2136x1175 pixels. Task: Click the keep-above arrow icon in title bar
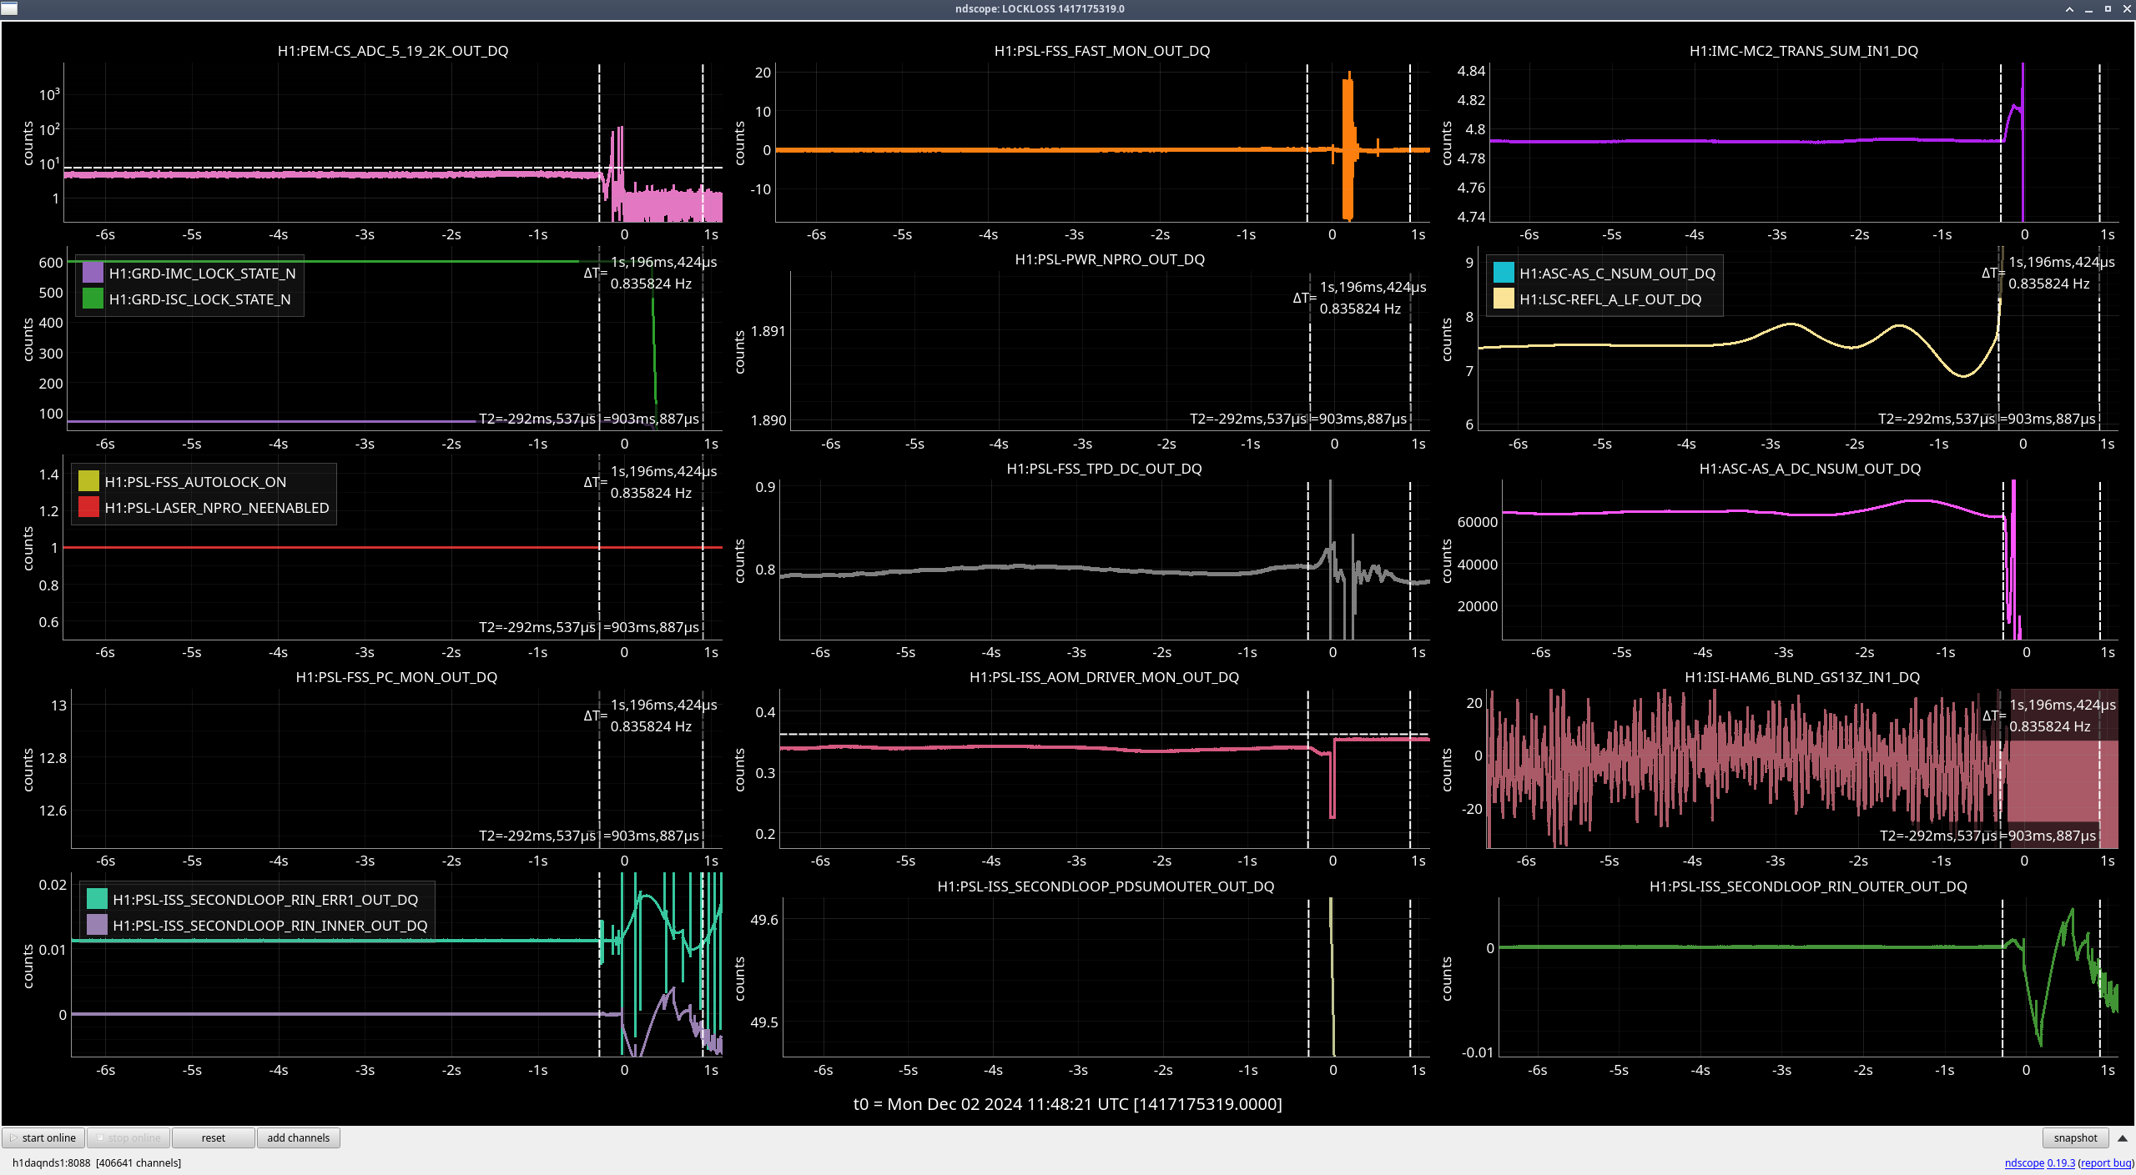tap(2069, 9)
